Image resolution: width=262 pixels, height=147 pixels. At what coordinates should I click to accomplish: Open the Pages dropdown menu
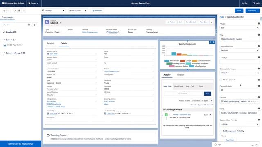pos(34,3)
